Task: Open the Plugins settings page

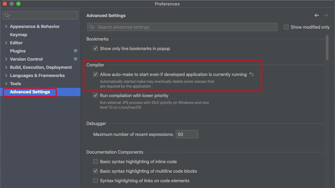Action: pyautogui.click(x=18, y=51)
